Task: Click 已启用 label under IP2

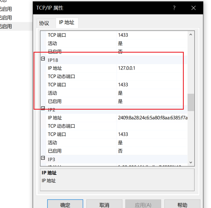Action: (55, 151)
